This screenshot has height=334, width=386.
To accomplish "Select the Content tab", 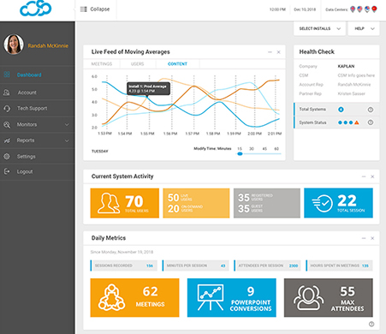I will 177,64.
